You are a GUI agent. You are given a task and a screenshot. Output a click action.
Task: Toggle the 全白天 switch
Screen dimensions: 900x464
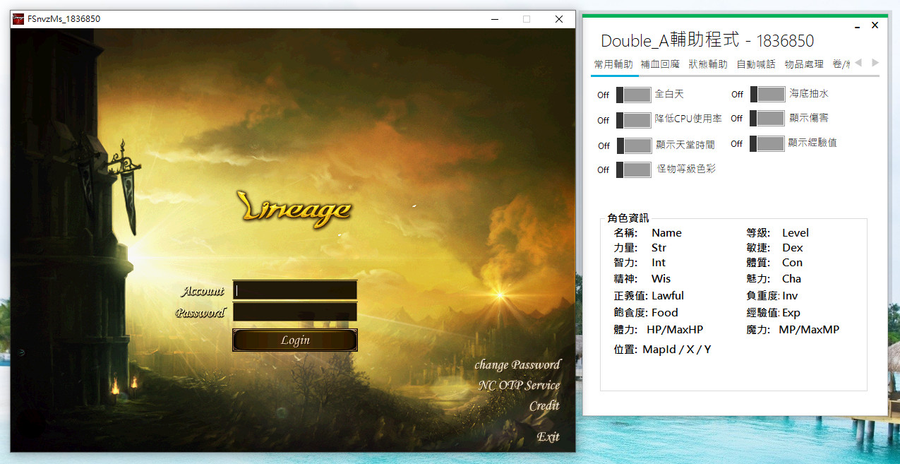(634, 95)
